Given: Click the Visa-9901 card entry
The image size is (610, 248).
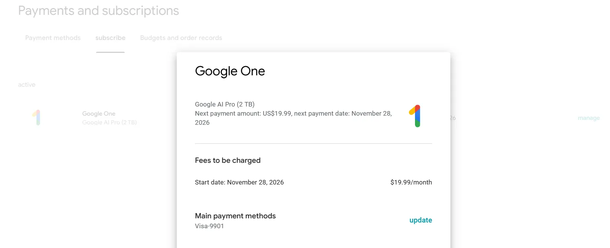Looking at the screenshot, I should 209,226.
